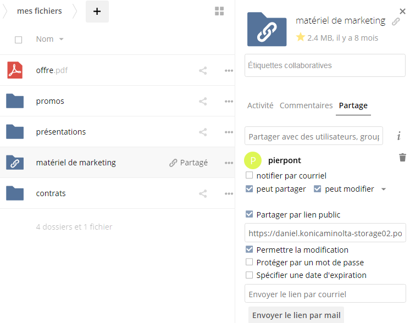The height and width of the screenshot is (323, 410).
Task: Click the link icon beside folder title
Action: tap(396, 21)
